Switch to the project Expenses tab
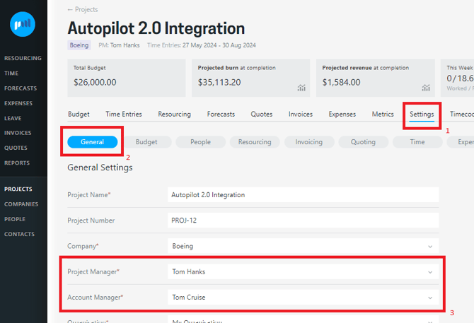 (x=342, y=114)
